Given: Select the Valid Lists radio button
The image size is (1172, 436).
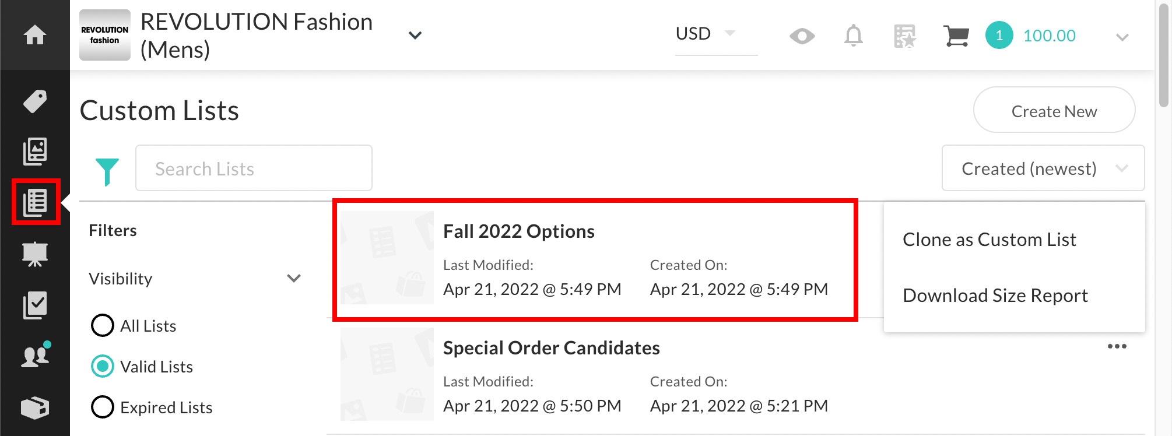Looking at the screenshot, I should (x=103, y=366).
